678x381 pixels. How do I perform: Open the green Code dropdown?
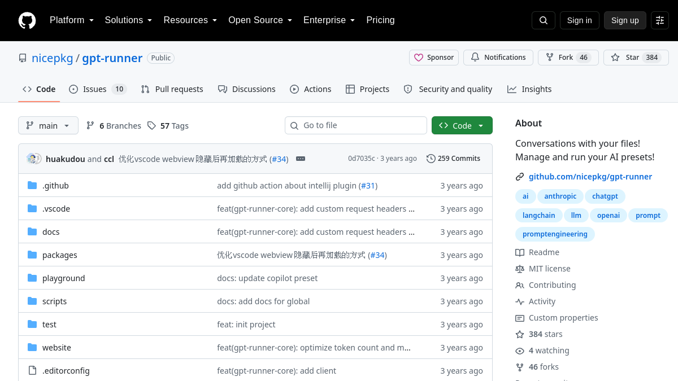(462, 125)
